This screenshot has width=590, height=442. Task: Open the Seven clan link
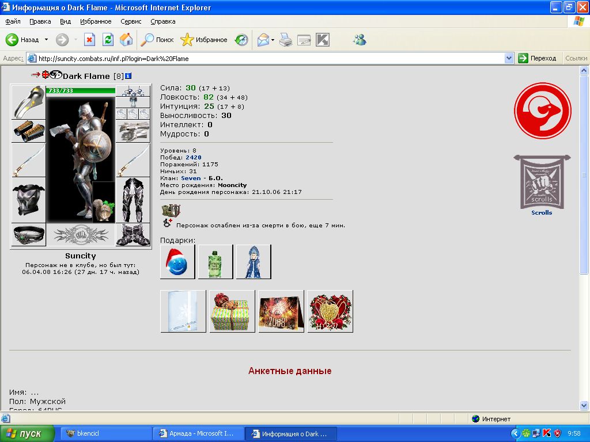[x=191, y=178]
